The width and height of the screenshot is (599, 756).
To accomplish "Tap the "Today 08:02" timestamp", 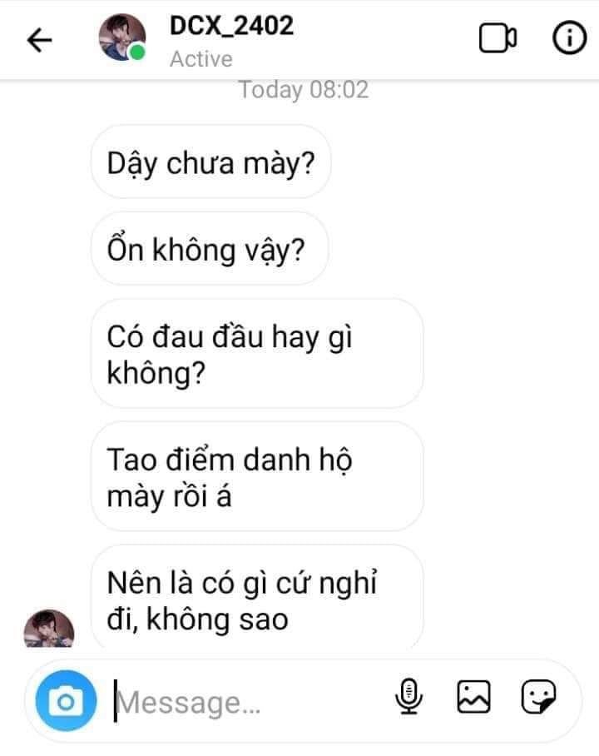I will click(x=303, y=89).
